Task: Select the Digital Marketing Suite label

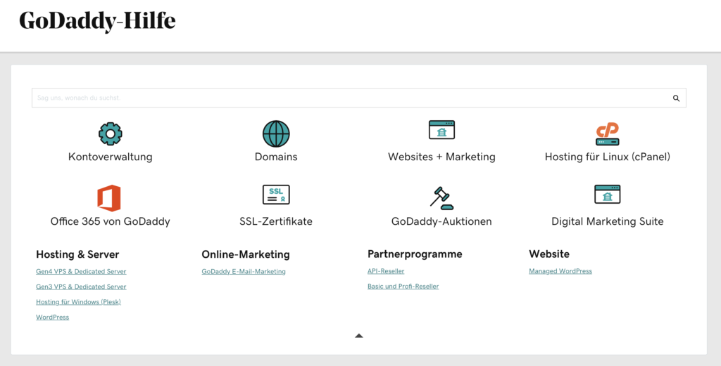Action: click(608, 221)
